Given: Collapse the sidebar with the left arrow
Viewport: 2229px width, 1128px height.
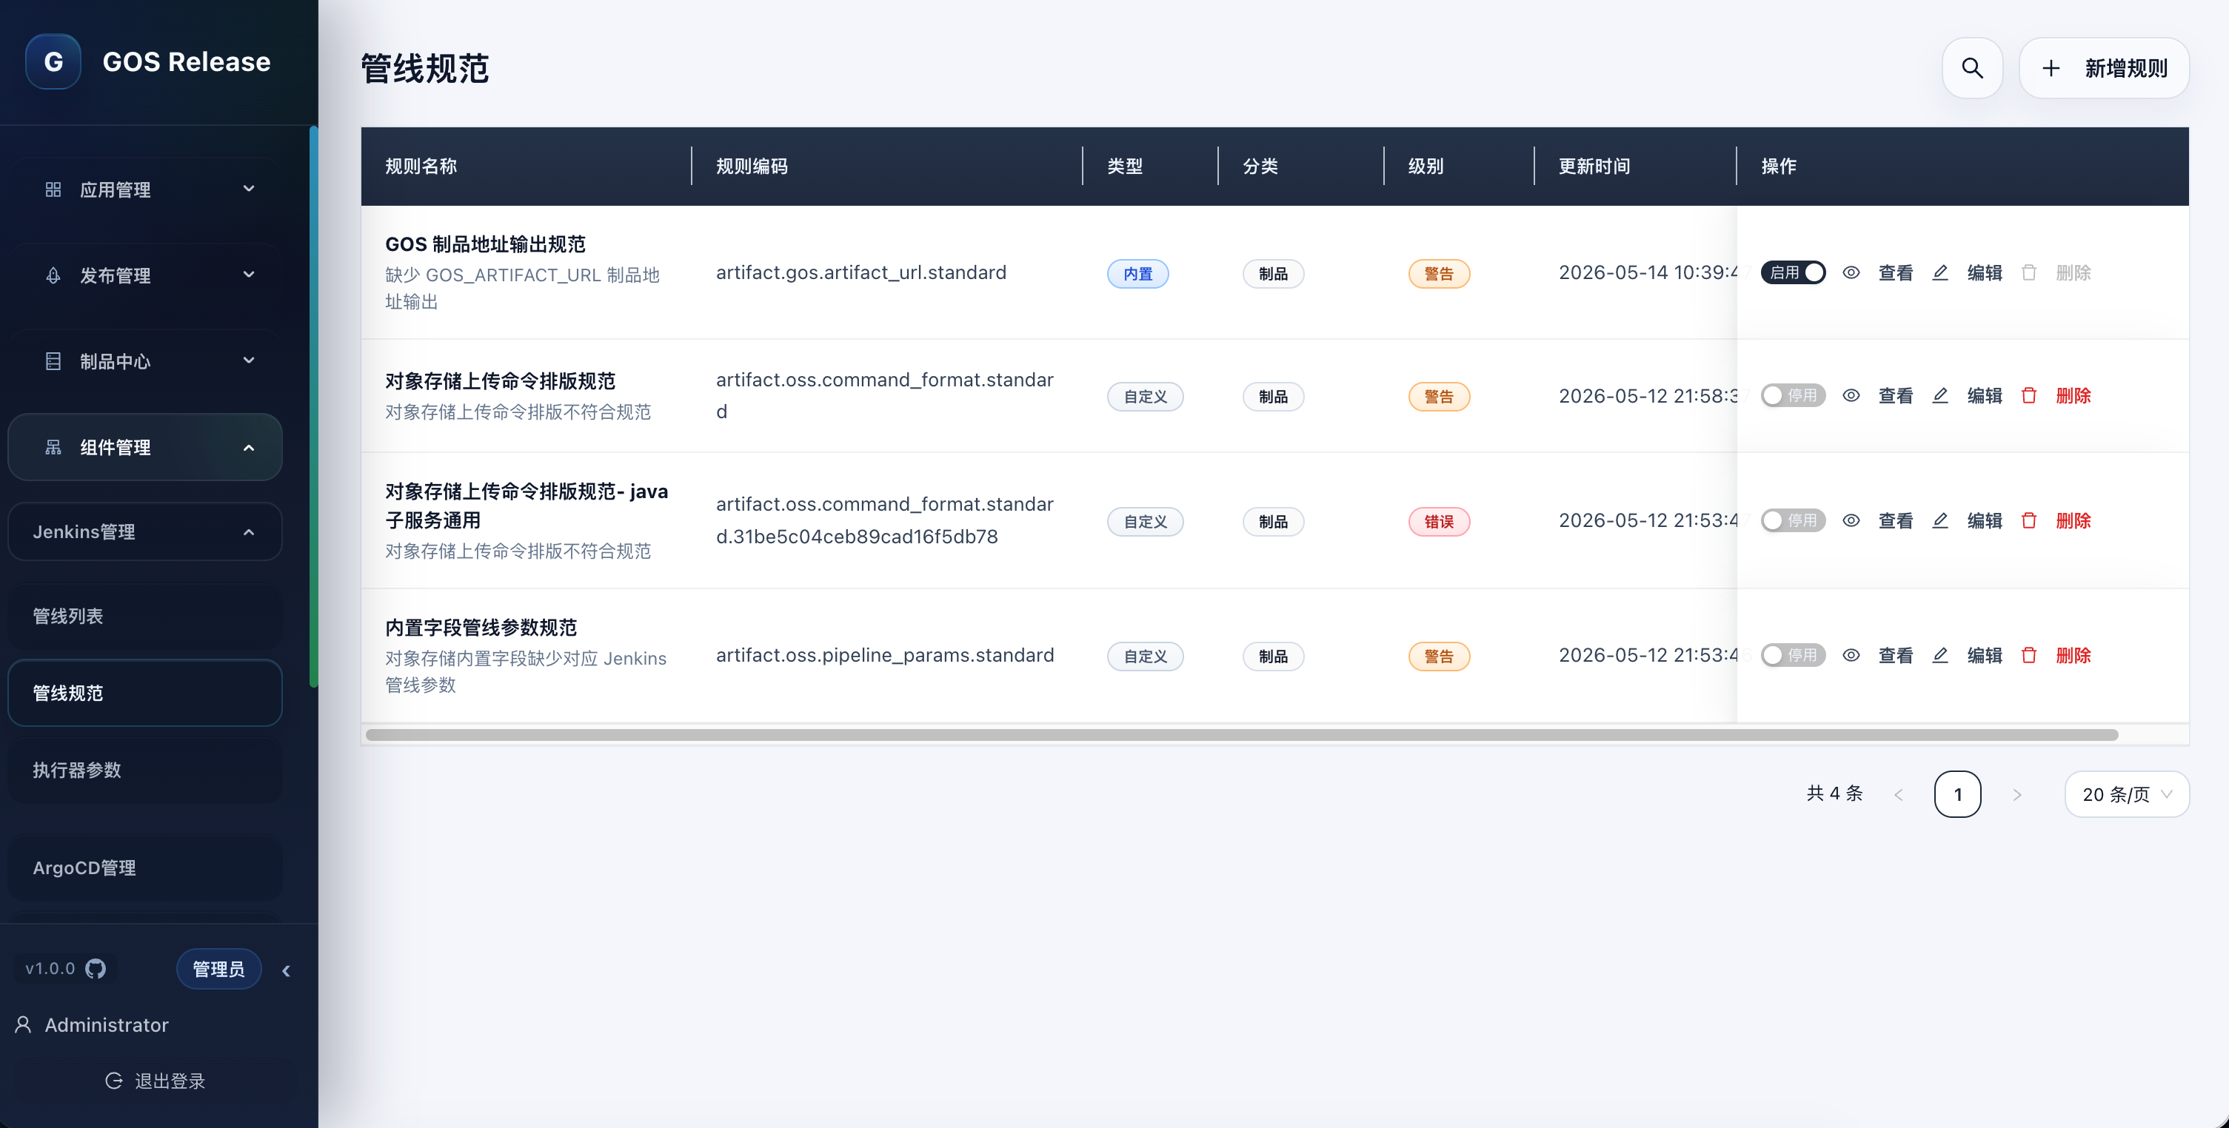Looking at the screenshot, I should coord(287,970).
